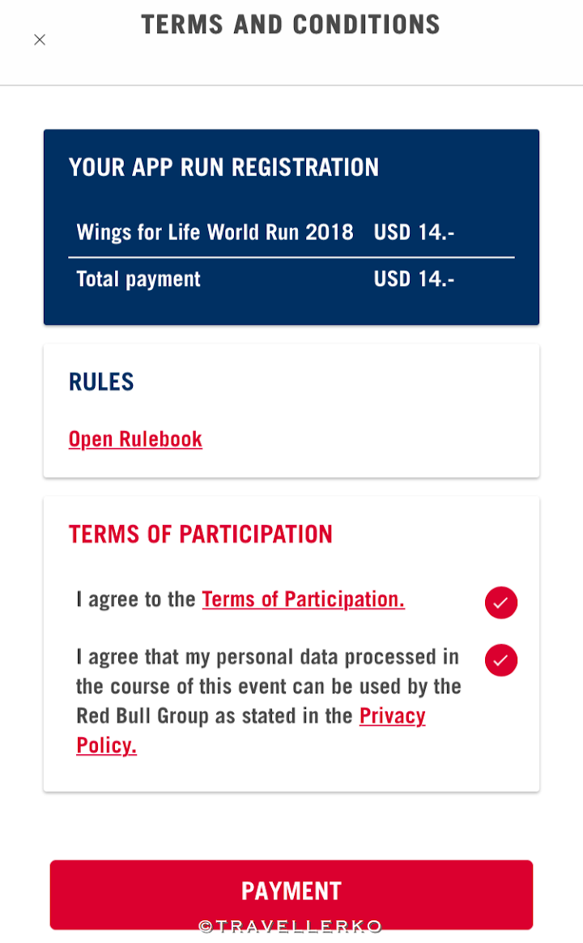The height and width of the screenshot is (943, 583).
Task: Click the RULES section heading
Action: [100, 382]
